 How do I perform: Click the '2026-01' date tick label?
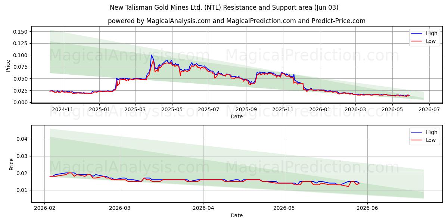(320, 109)
